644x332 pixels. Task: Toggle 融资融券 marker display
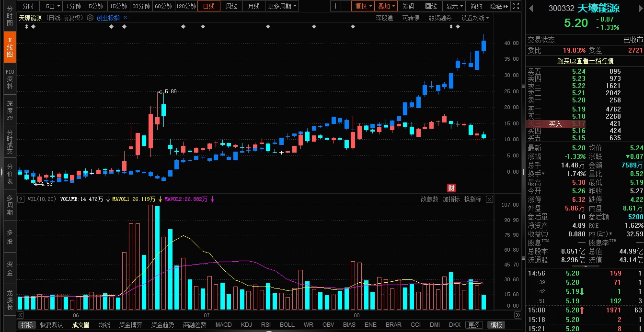pyautogui.click(x=440, y=18)
